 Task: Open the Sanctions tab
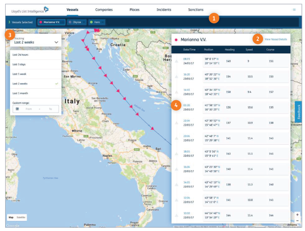[196, 10]
